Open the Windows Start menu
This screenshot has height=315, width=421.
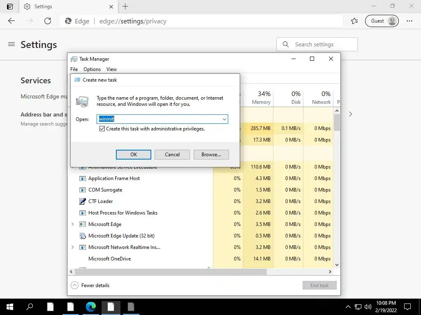[x=10, y=307]
